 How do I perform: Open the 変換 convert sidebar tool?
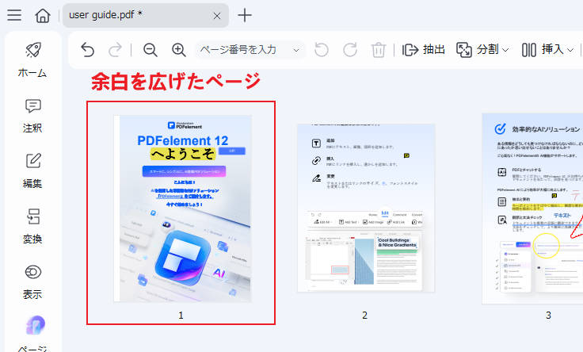[32, 226]
